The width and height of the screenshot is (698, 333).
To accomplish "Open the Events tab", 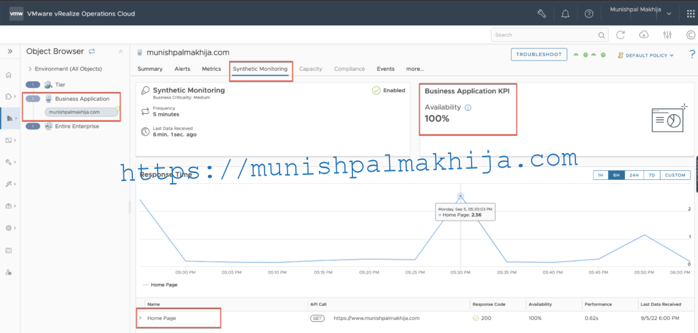I will [x=386, y=69].
